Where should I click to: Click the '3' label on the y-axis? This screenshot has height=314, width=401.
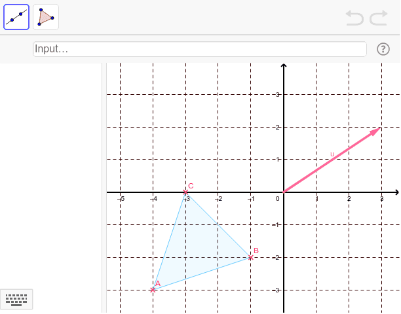pyautogui.click(x=278, y=95)
